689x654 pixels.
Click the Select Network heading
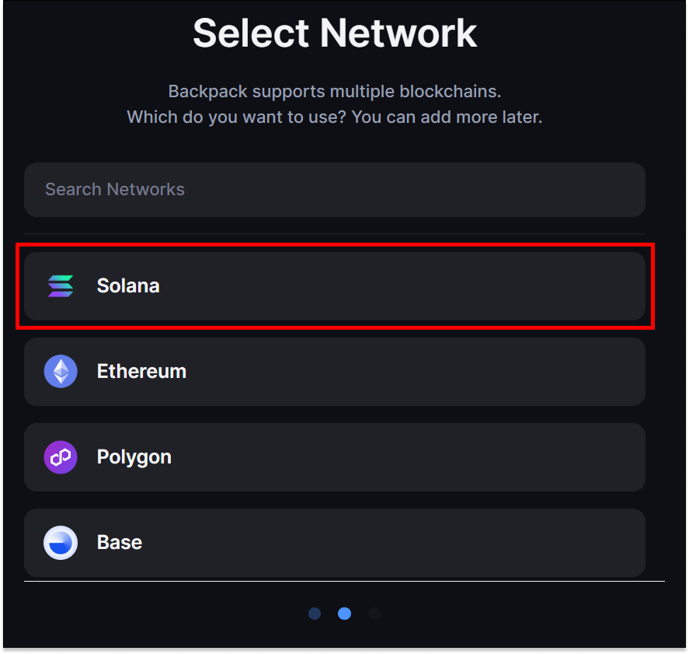coord(335,33)
